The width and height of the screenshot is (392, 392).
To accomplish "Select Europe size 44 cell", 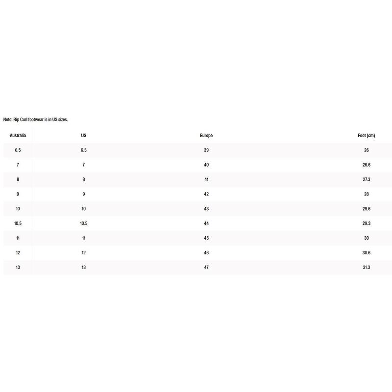I will [x=206, y=223].
